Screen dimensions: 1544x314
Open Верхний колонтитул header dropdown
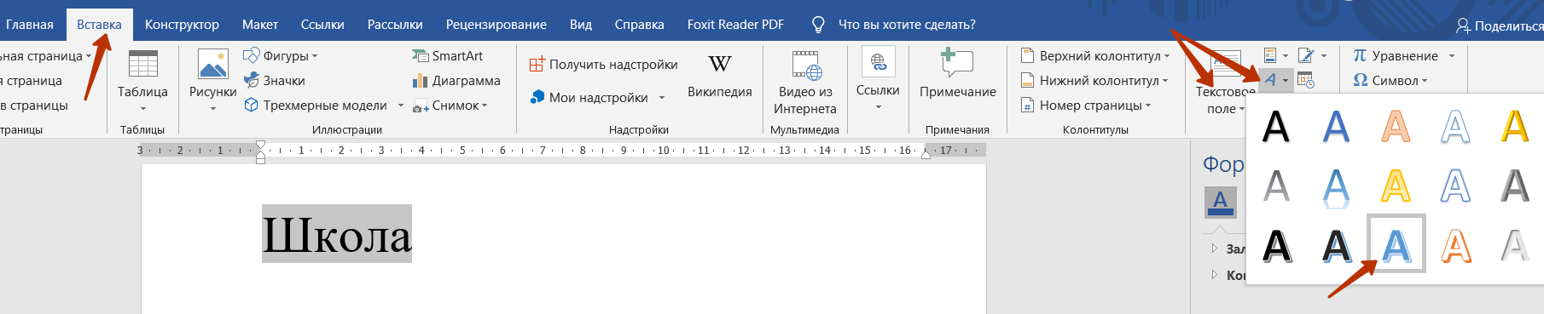[1094, 56]
